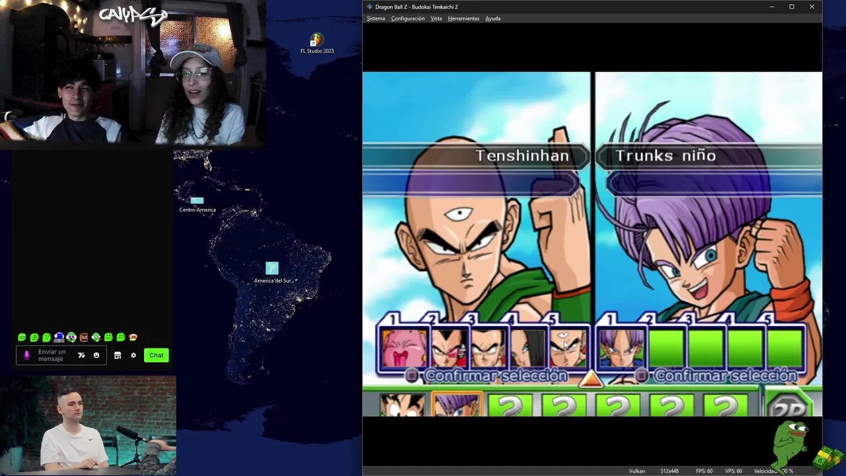Open the Sistema menu

tap(376, 19)
